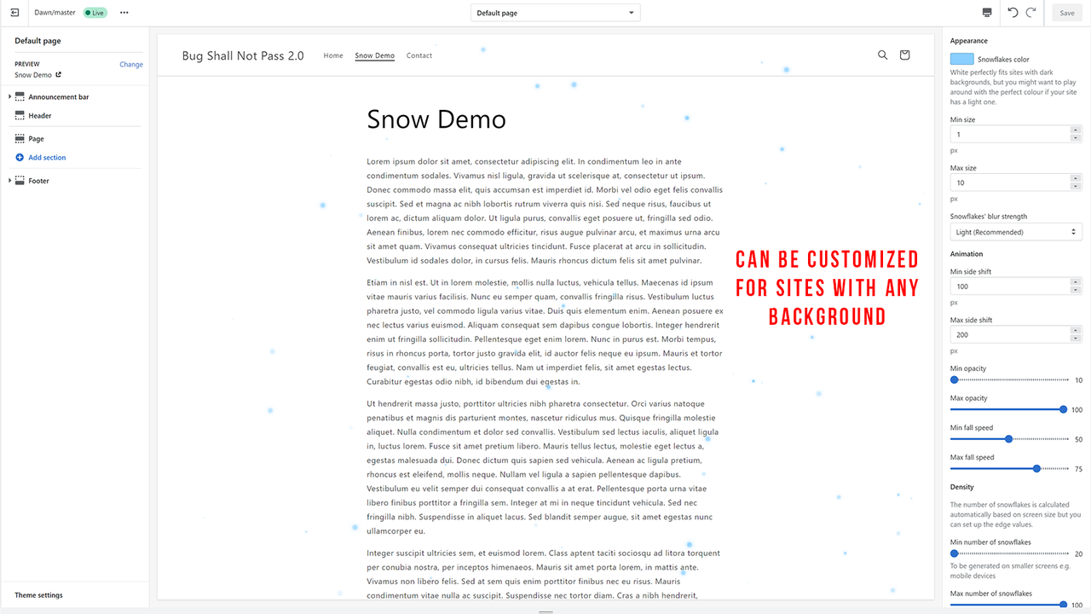1091x614 pixels.
Task: Click the Dawn/master theme name
Action: point(55,13)
